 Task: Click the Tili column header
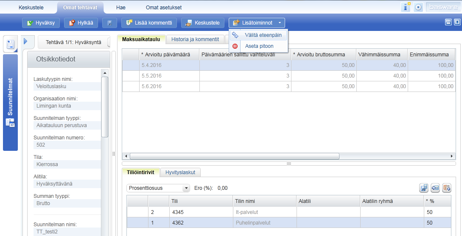[201, 201]
